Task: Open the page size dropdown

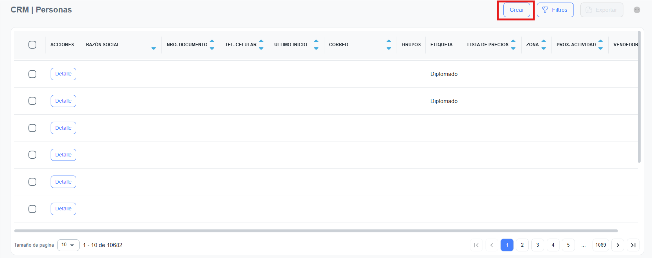Action: click(x=68, y=245)
